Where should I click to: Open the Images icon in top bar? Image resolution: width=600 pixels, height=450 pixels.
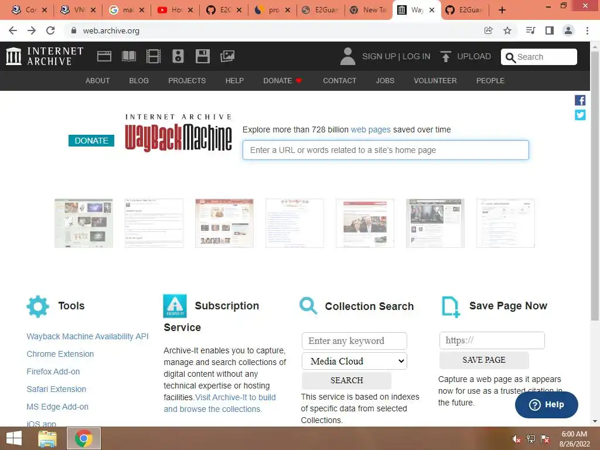pos(227,56)
